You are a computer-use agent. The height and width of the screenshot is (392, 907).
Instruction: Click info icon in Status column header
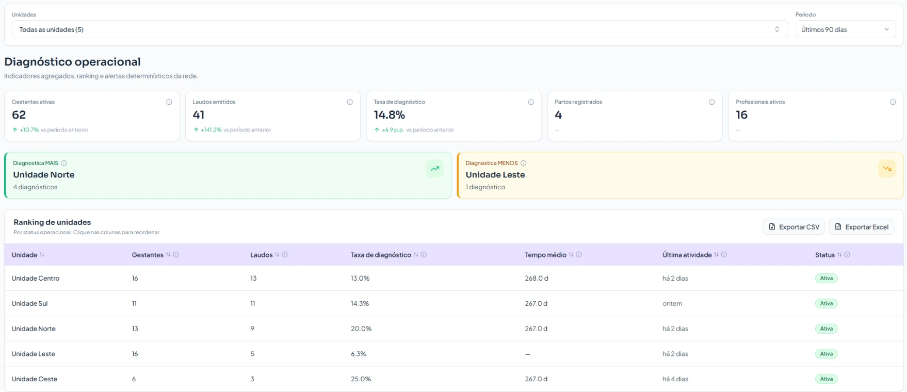(847, 255)
